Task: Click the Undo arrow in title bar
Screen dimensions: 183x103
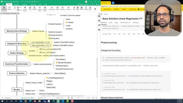Action: click(22, 2)
